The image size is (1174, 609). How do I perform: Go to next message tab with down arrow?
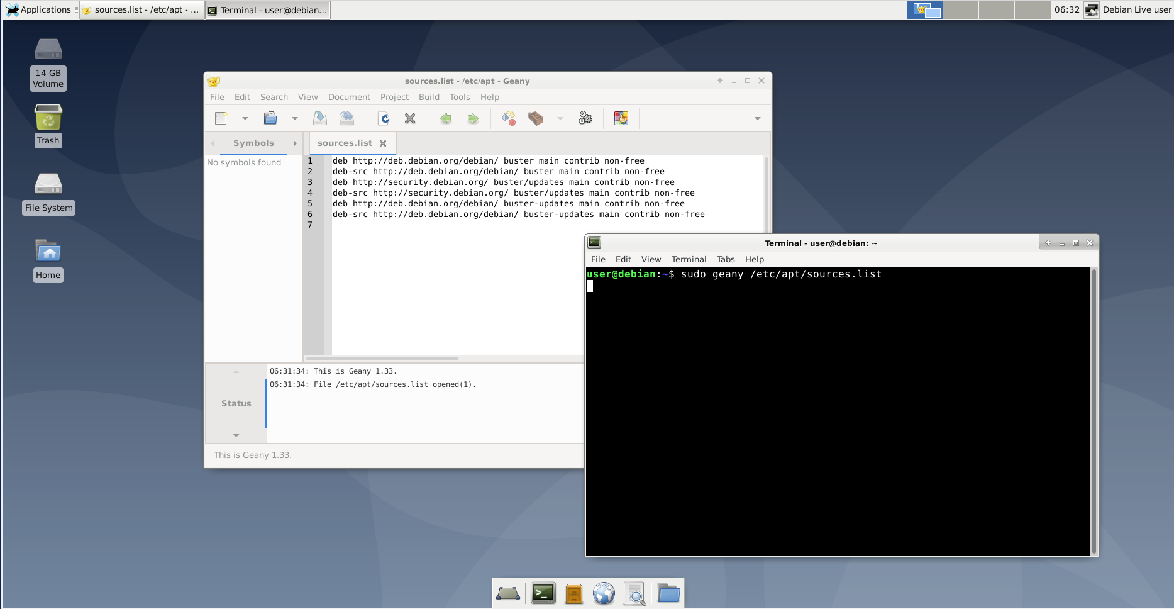(x=236, y=435)
